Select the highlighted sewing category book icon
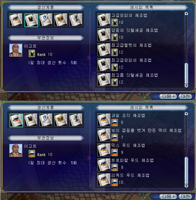 [31, 20]
